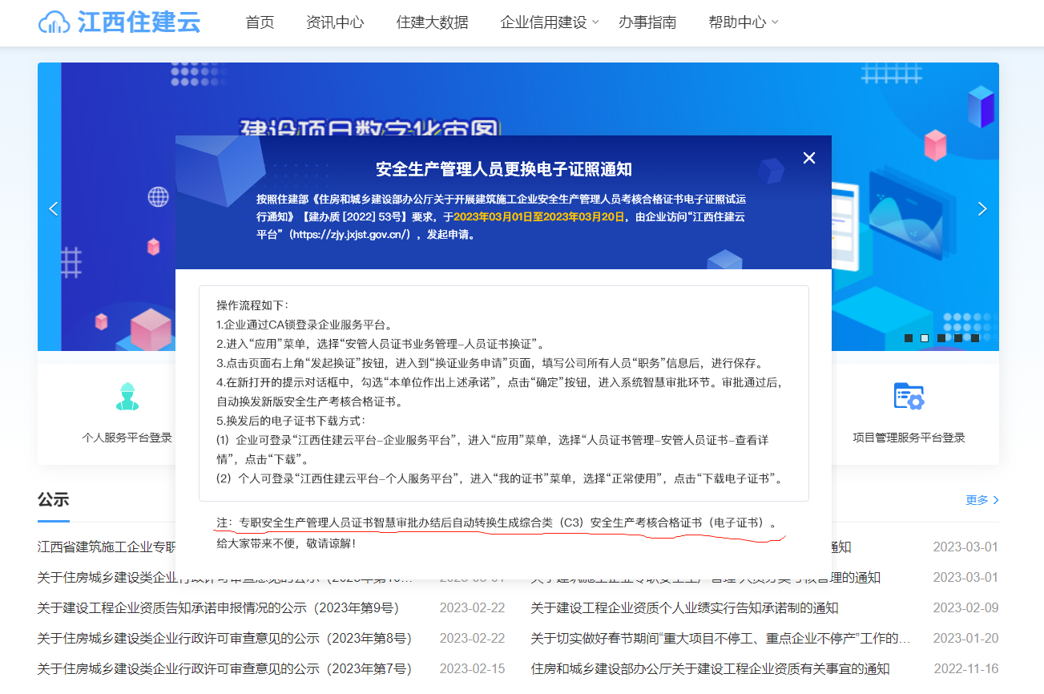Open the 重大项目不停工、重点企业不停产 notice

[x=720, y=639]
